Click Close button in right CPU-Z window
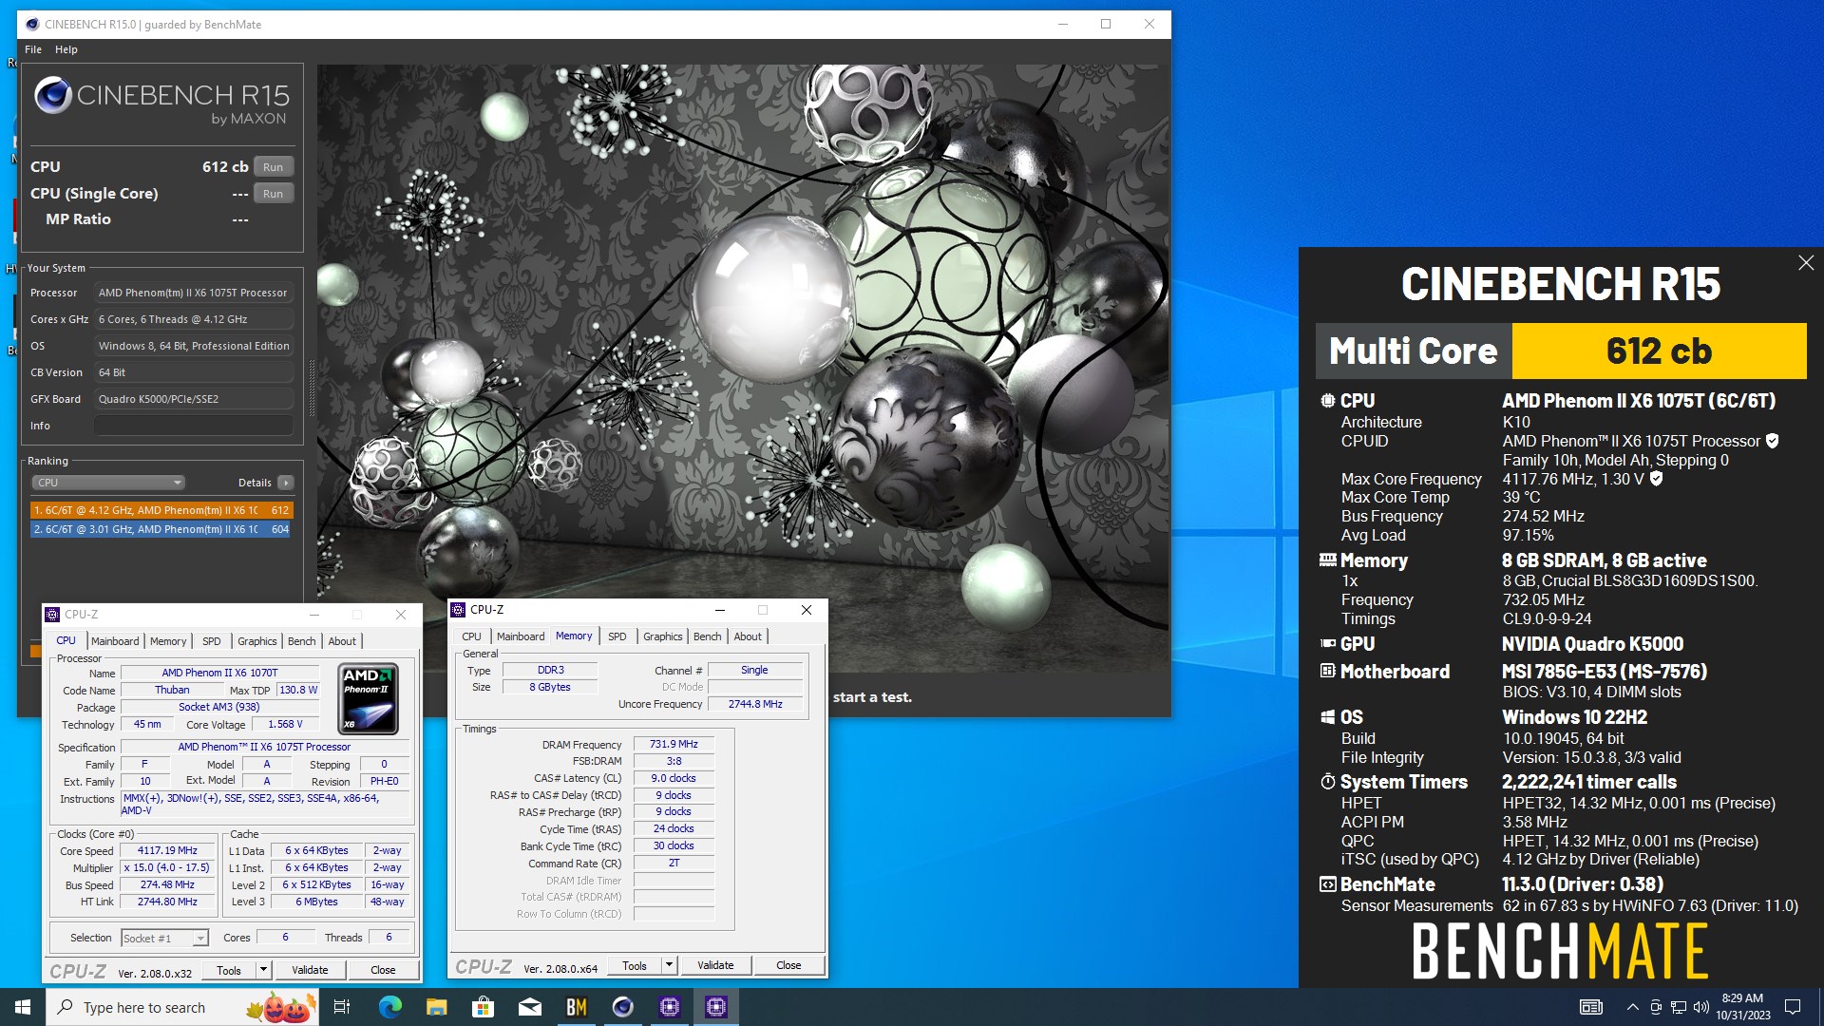This screenshot has width=1824, height=1026. [x=788, y=966]
